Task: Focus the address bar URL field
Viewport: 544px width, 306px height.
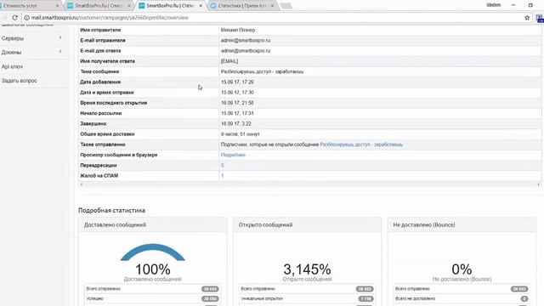Action: pos(274,18)
